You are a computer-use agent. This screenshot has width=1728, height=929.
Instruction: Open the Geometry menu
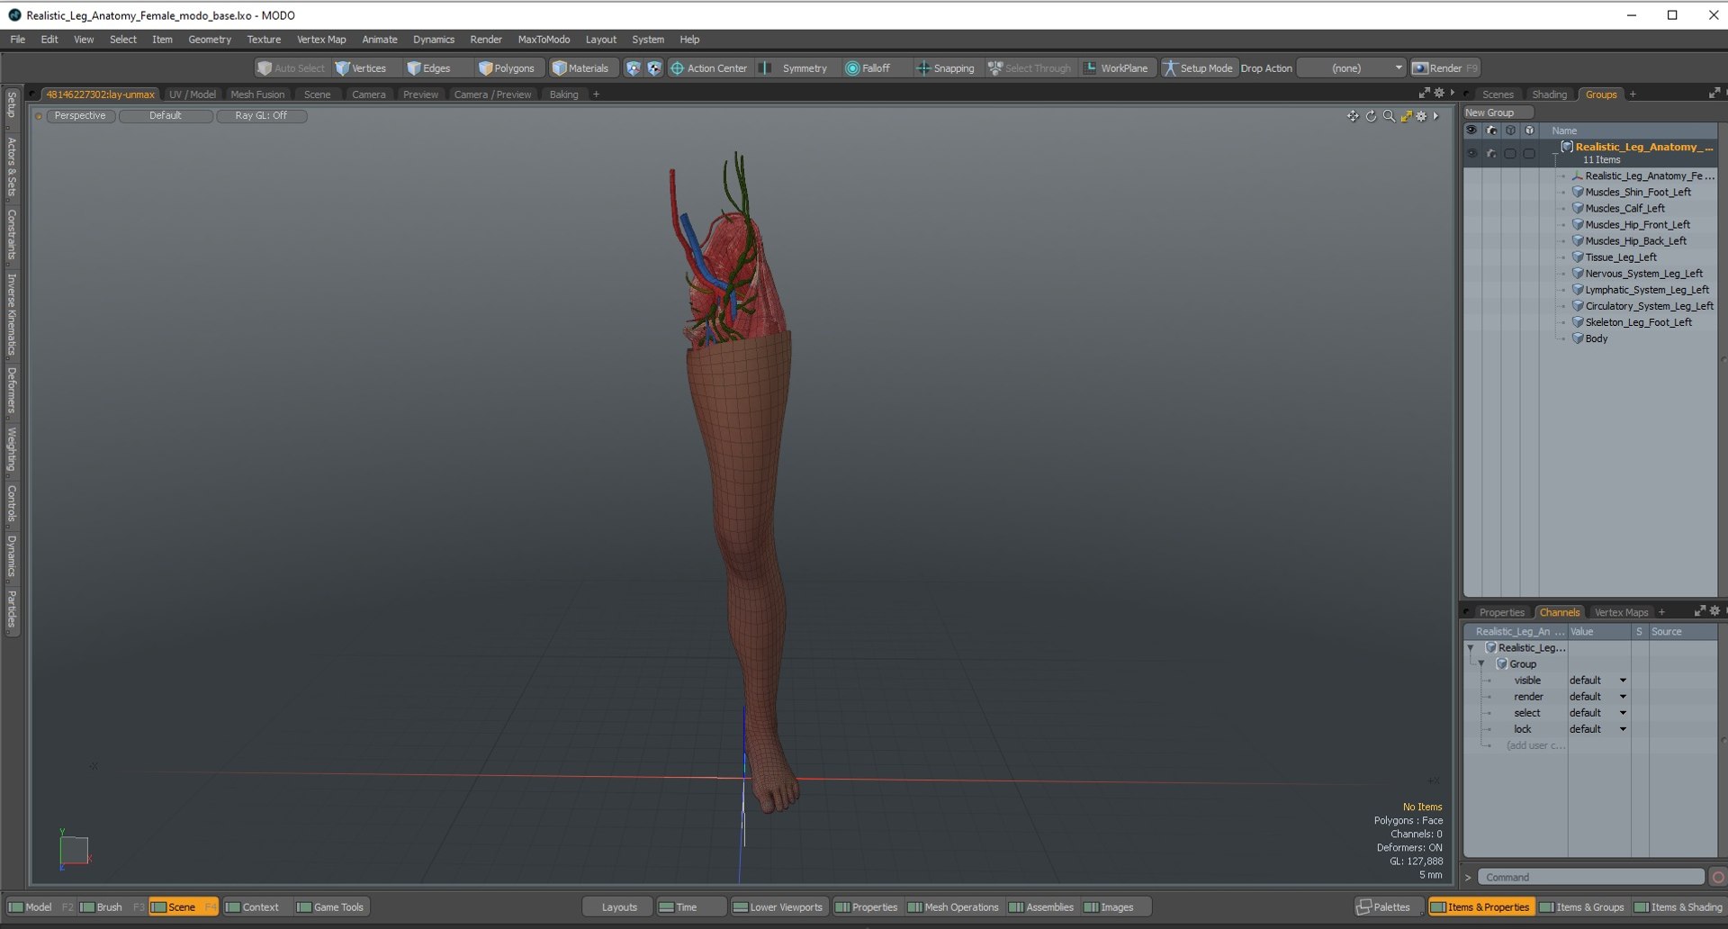pos(210,40)
